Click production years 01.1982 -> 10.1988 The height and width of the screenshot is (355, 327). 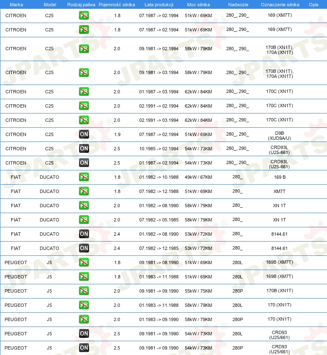159,177
